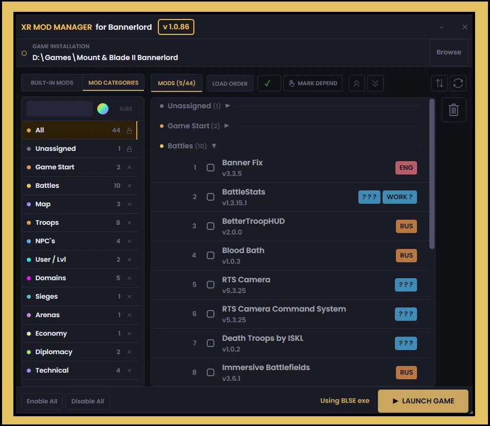This screenshot has width=490, height=426.
Task: Remove the NPC`s category
Action: [x=130, y=241]
